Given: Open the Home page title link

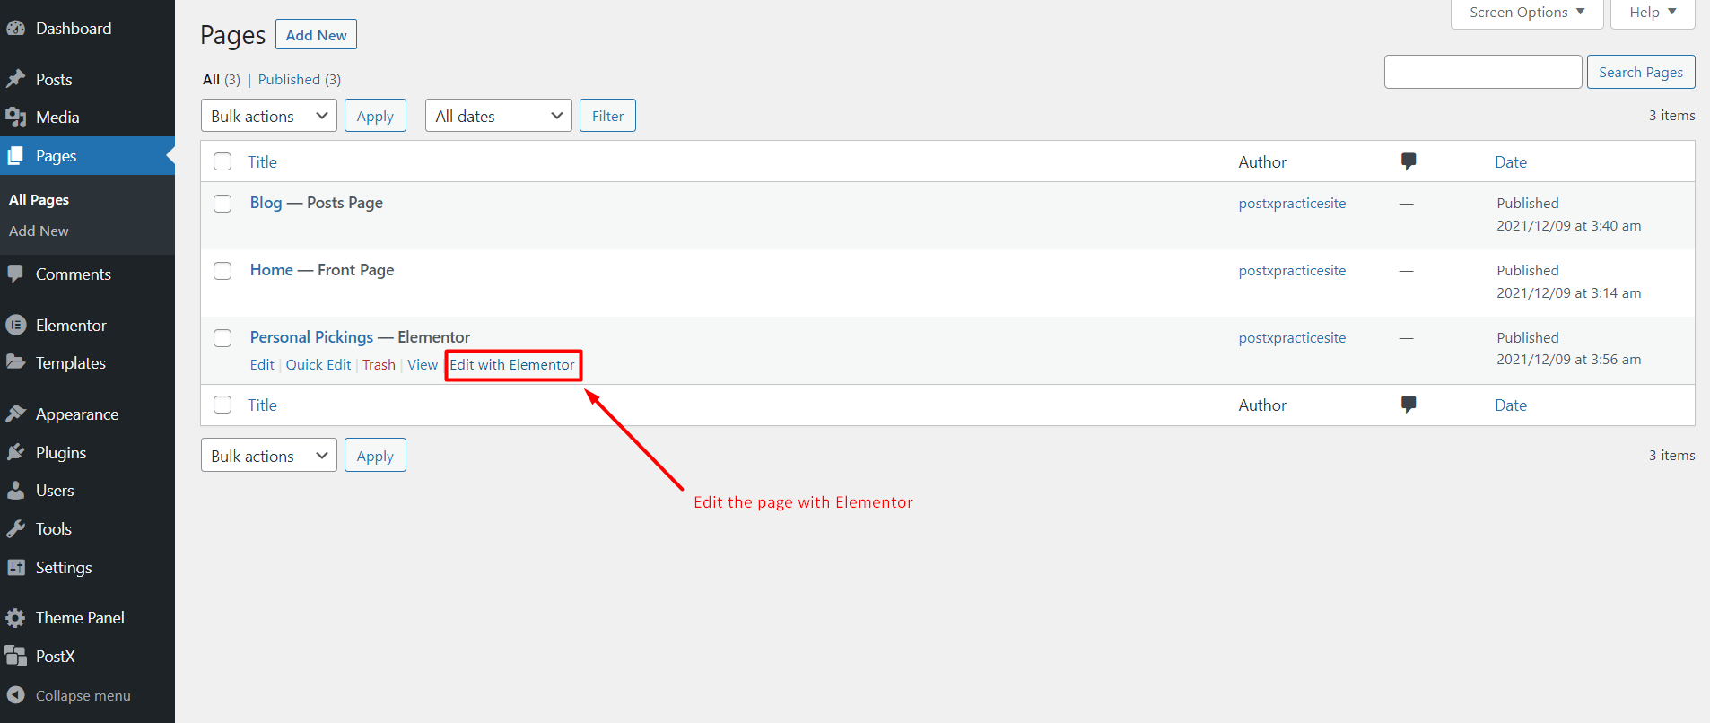Looking at the screenshot, I should pos(272,270).
